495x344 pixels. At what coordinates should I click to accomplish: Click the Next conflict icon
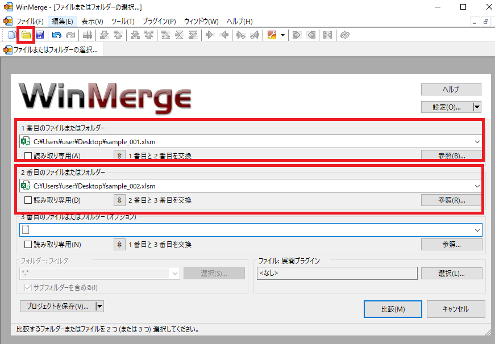pyautogui.click(x=135, y=35)
